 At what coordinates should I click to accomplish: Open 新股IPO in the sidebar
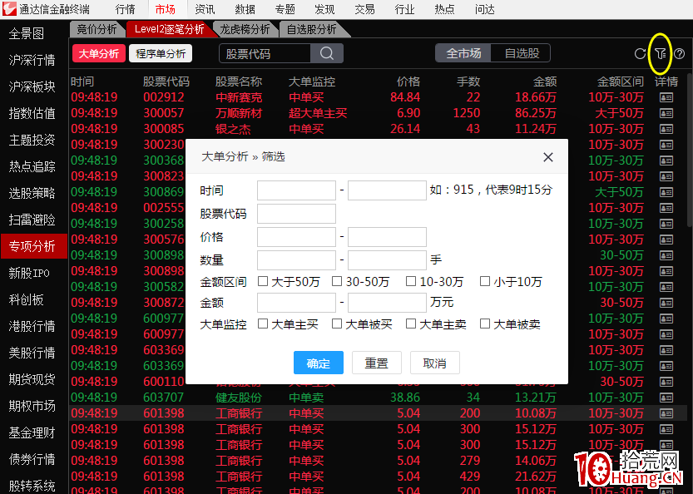(29, 273)
